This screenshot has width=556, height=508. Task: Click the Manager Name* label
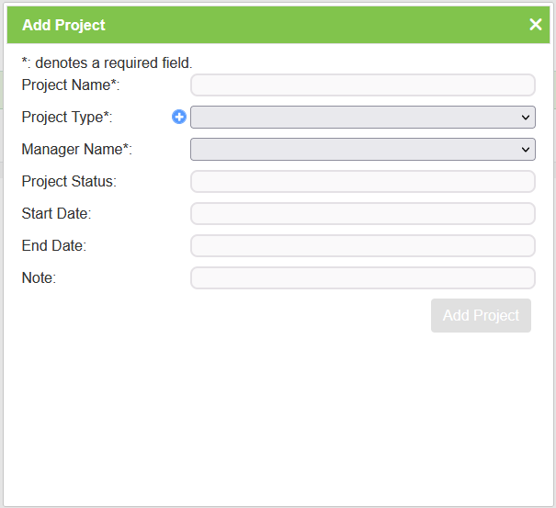pyautogui.click(x=76, y=149)
